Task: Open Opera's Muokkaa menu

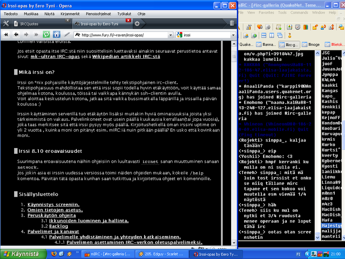Action: pyautogui.click(x=31, y=14)
